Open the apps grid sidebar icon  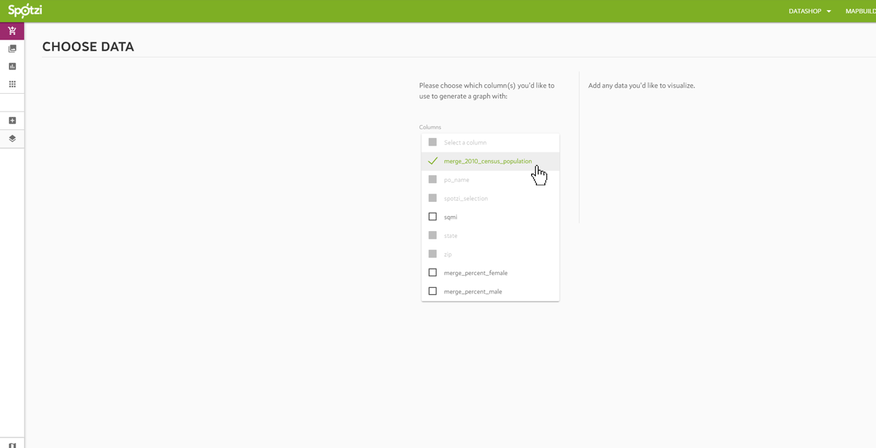click(x=12, y=84)
